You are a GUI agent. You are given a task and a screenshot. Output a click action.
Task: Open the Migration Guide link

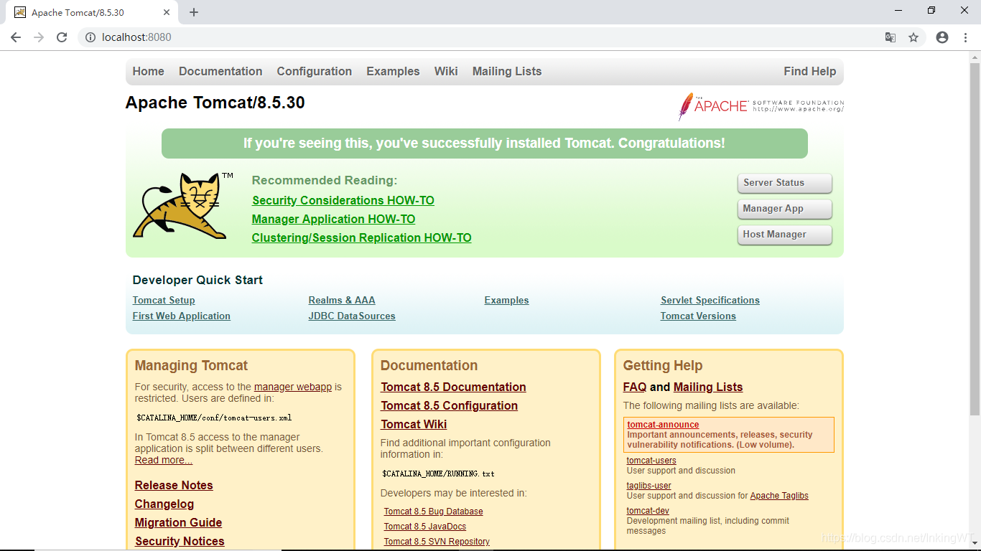[x=178, y=523]
